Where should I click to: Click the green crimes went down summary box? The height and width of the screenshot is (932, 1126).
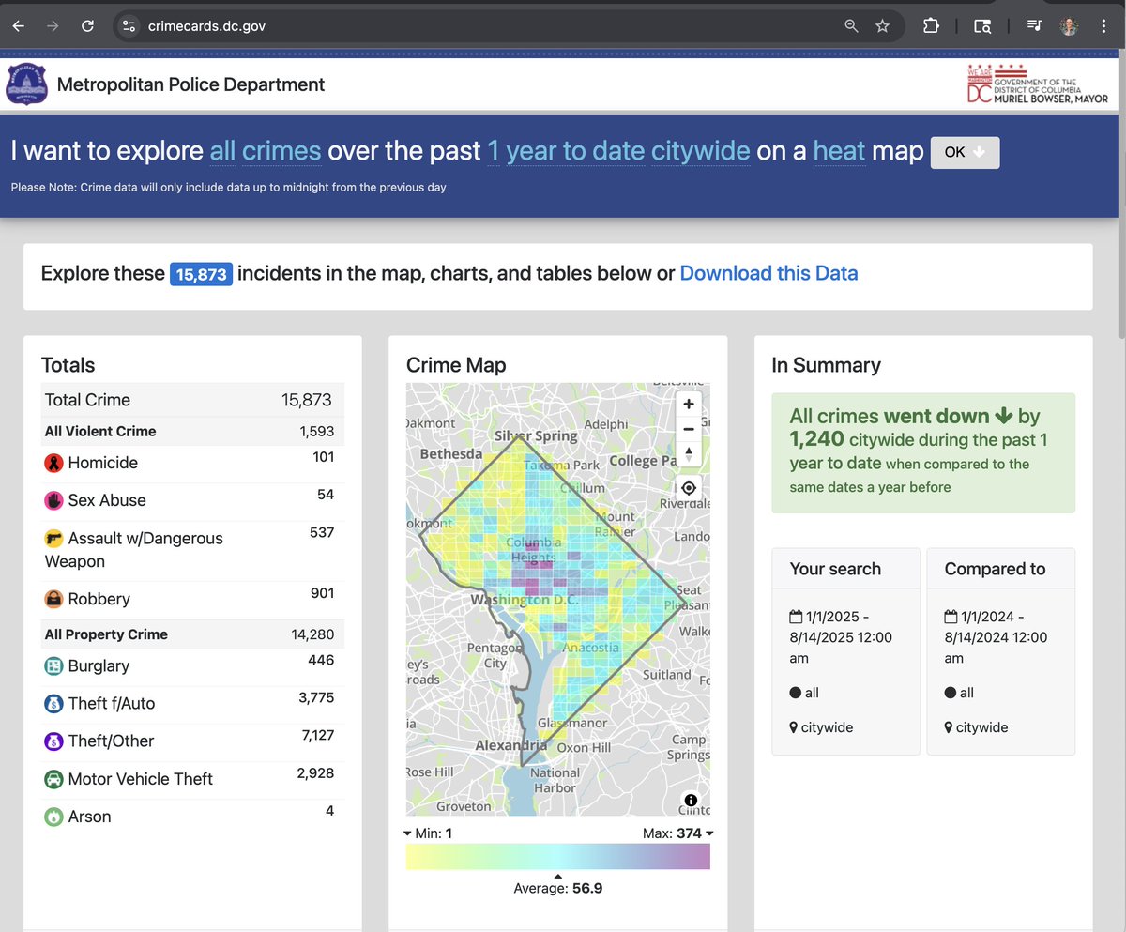tap(923, 452)
